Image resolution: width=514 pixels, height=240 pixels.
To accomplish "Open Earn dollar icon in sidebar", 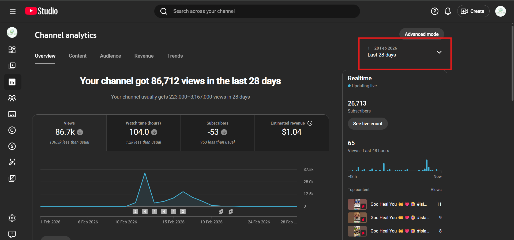I will coord(12,146).
